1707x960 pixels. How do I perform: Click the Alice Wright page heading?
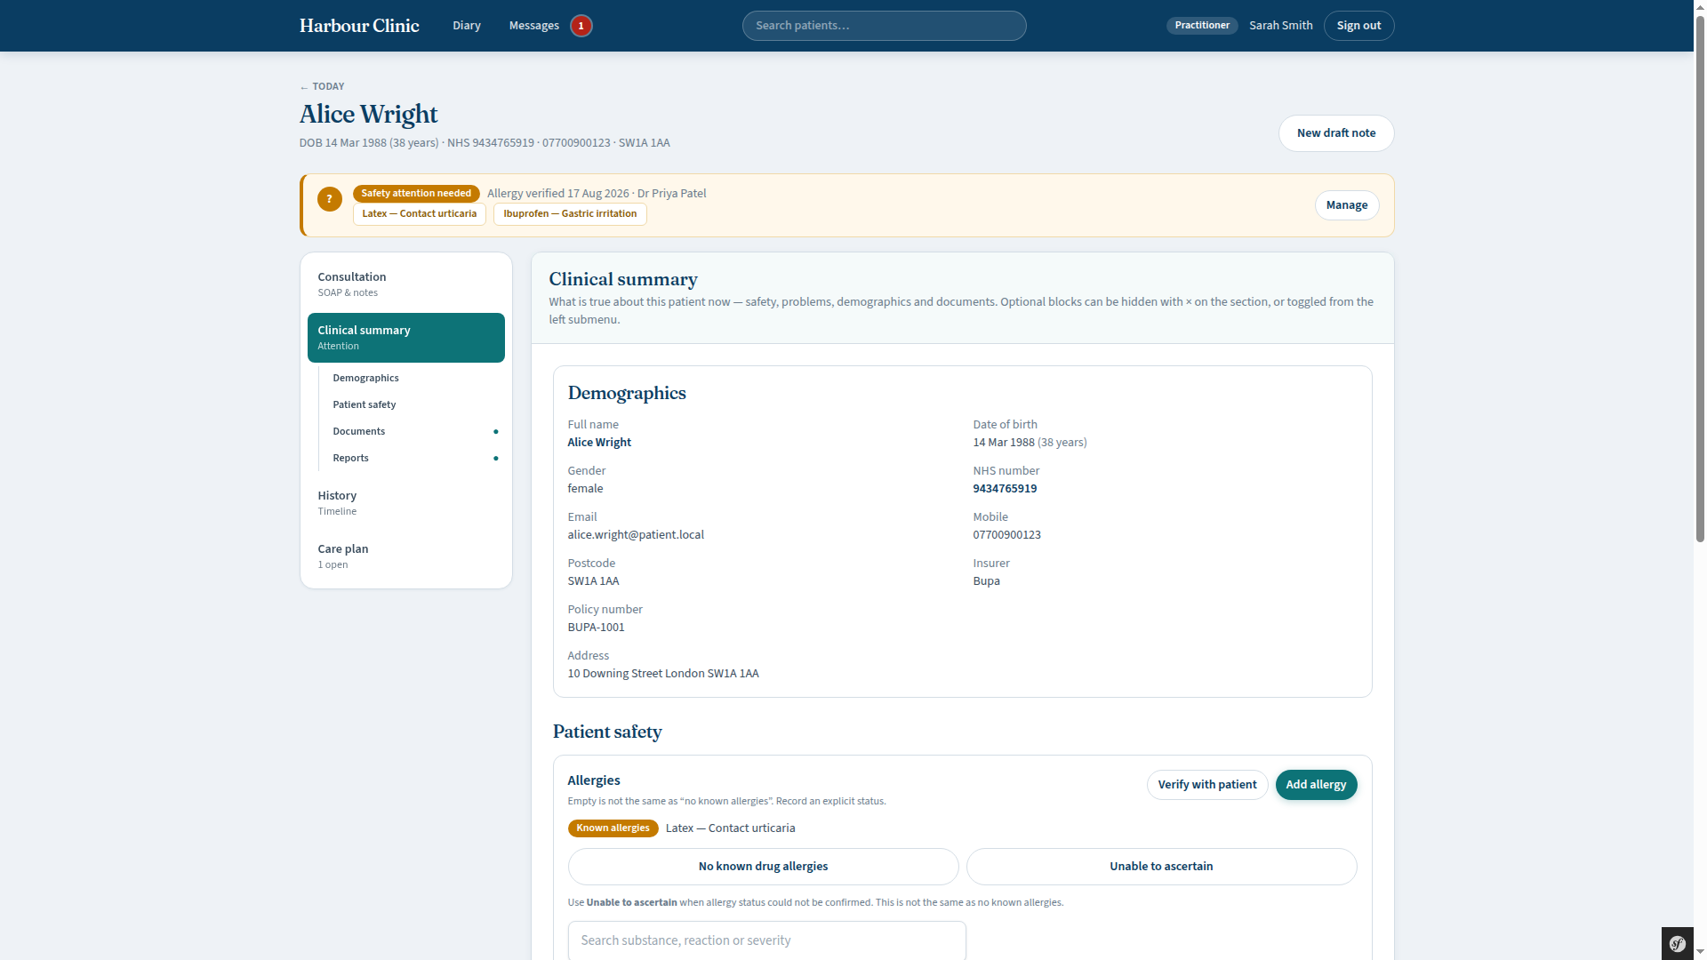368,115
